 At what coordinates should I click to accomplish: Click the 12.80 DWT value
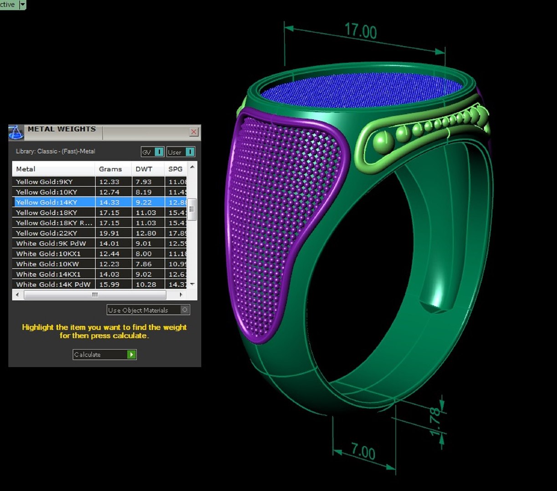(x=146, y=233)
